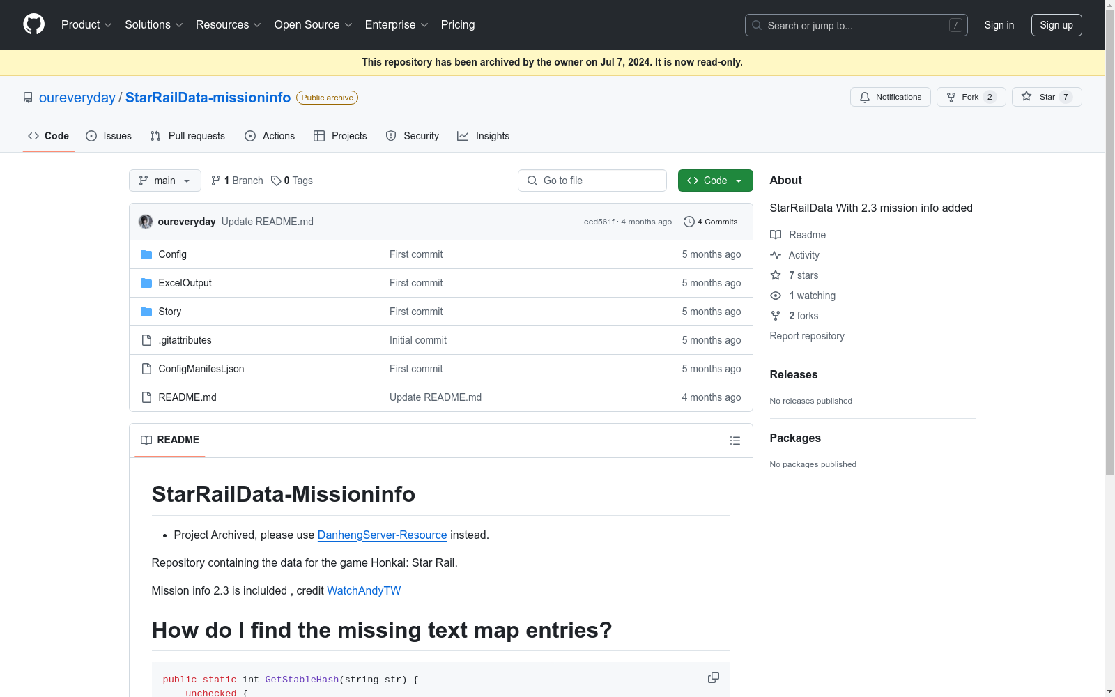Viewport: 1115px width, 697px height.
Task: Open the ExcelOutput folder name
Action: 185,283
